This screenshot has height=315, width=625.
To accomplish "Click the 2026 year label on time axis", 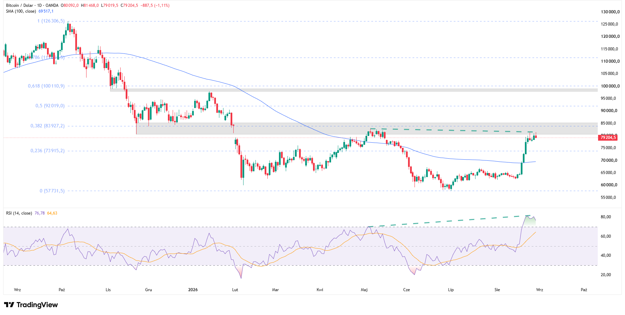I will (193, 290).
